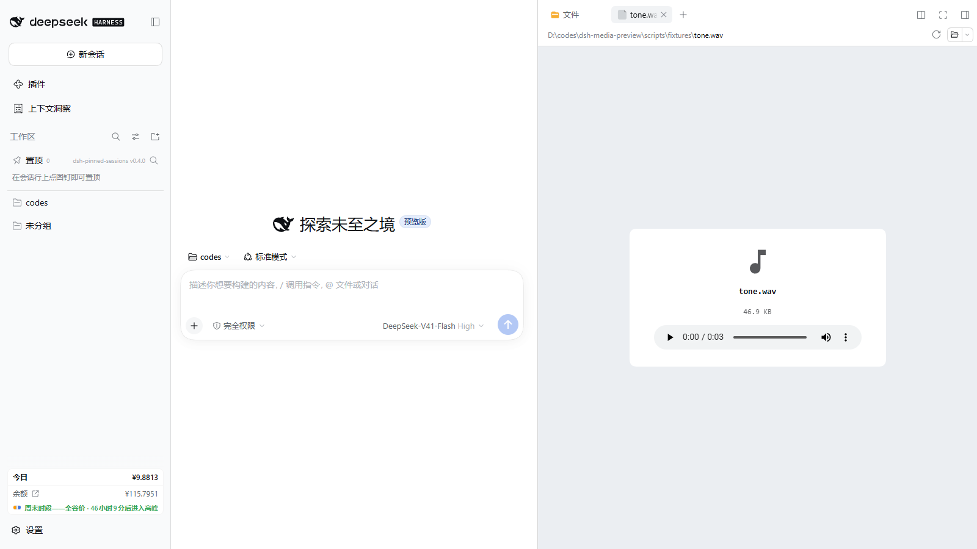Send message with the arrow button
977x549 pixels.
(508, 325)
